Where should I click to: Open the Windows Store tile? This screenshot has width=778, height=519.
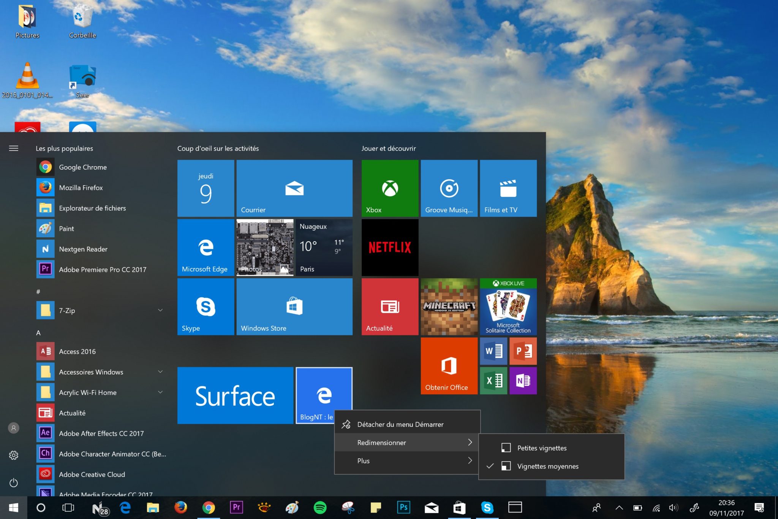tap(294, 307)
